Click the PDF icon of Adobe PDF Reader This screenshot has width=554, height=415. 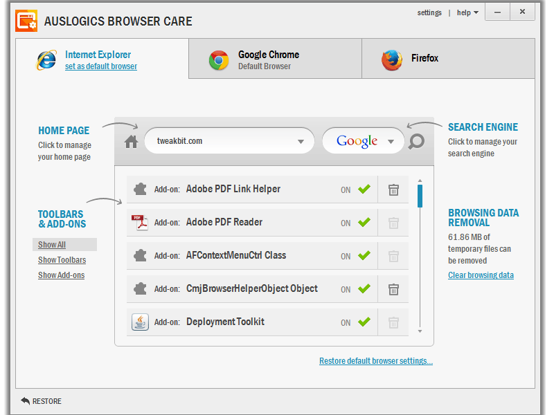click(140, 222)
